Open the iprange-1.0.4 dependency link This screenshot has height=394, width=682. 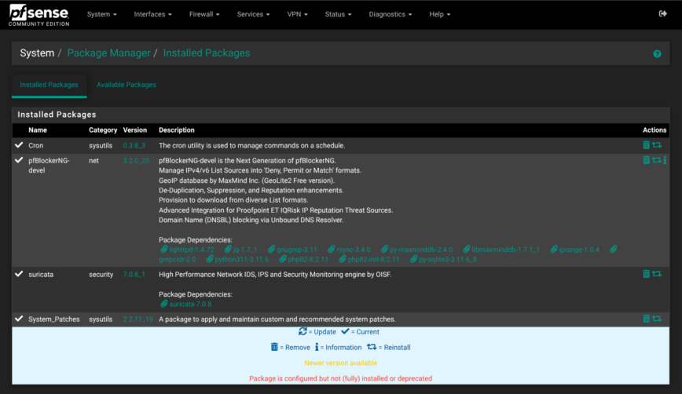(574, 250)
